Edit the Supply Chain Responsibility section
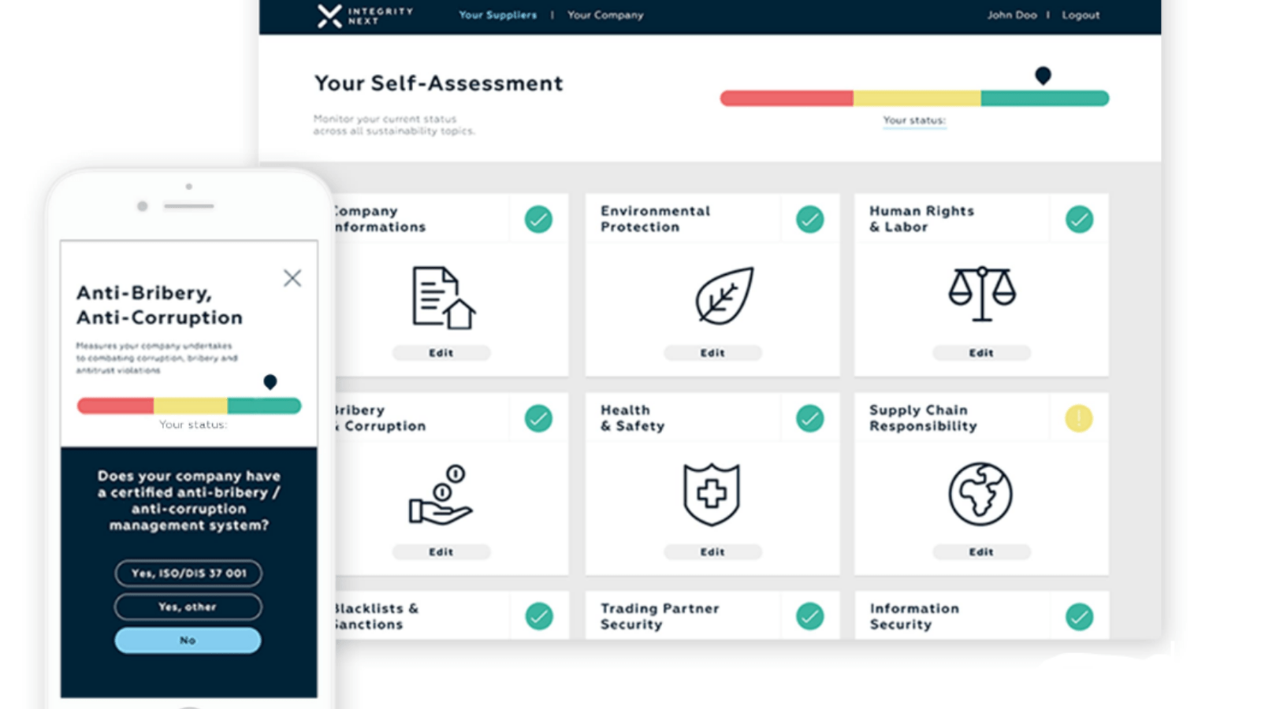Viewport: 1261px width, 709px height. tap(981, 552)
